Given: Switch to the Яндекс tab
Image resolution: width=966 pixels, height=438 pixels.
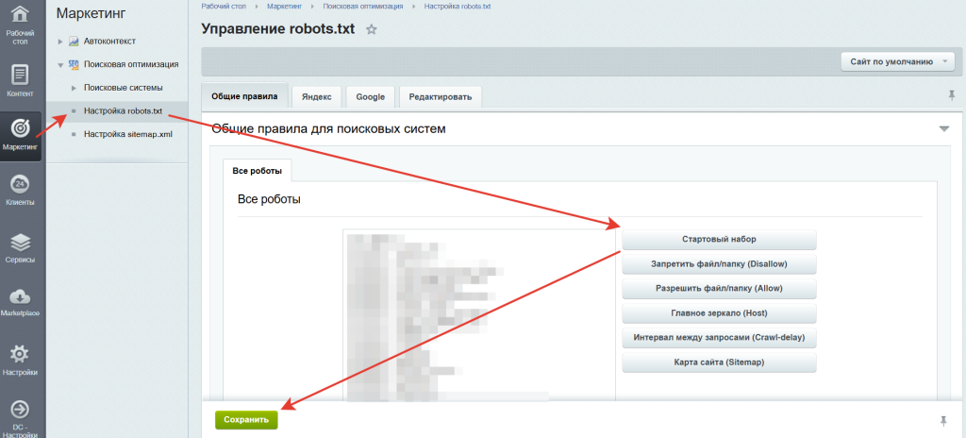Looking at the screenshot, I should pyautogui.click(x=316, y=96).
